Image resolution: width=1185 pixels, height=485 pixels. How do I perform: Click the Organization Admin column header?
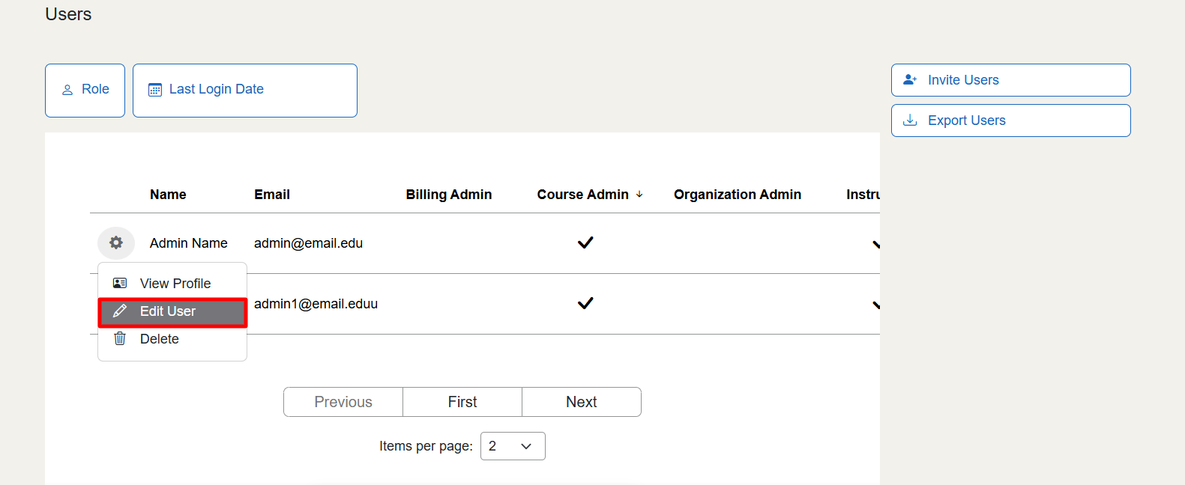point(738,195)
